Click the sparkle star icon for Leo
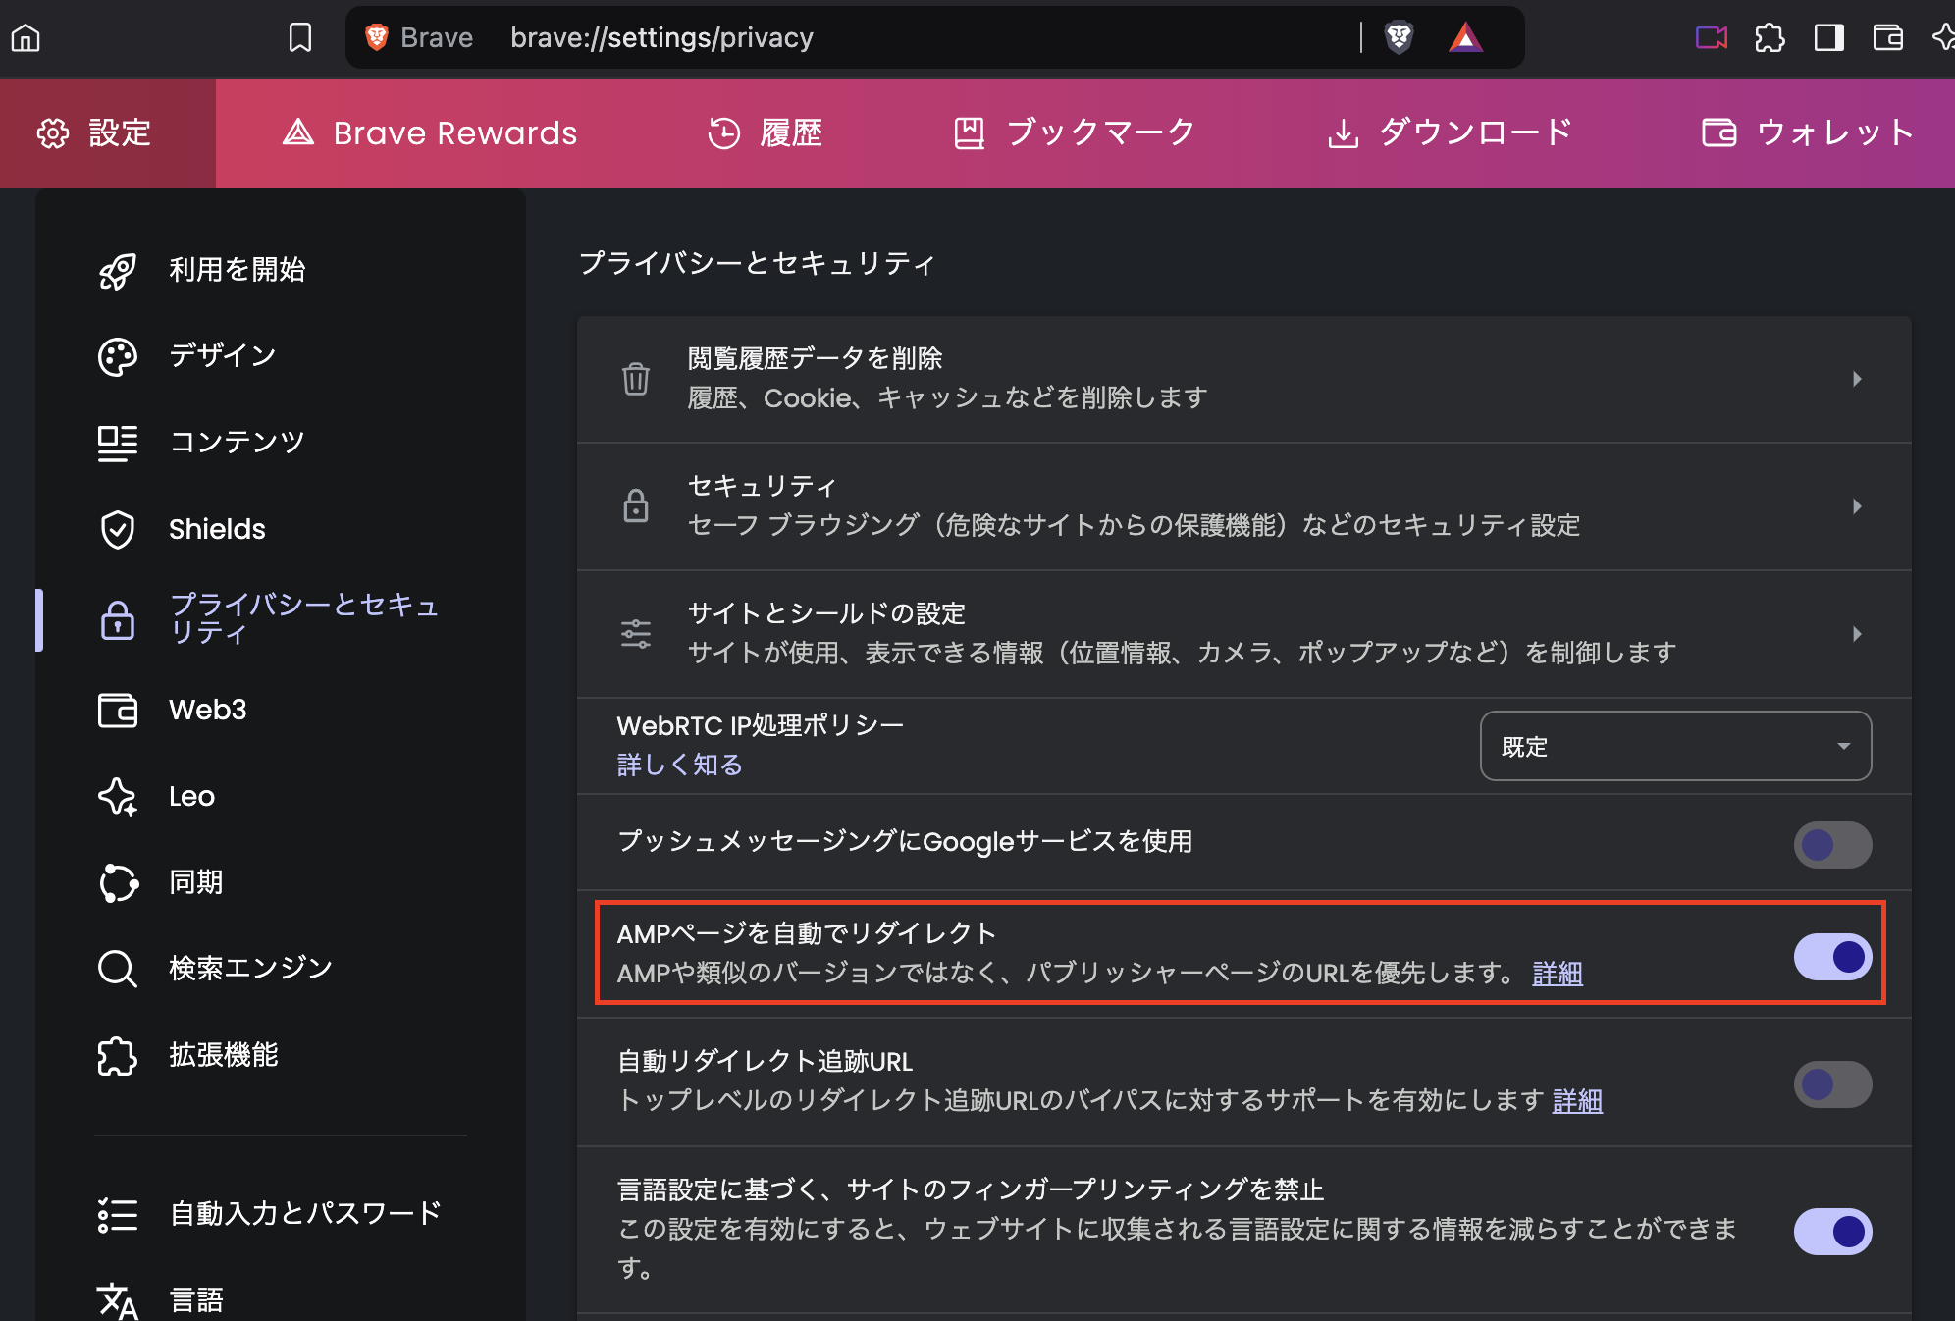This screenshot has height=1321, width=1955. [x=118, y=797]
